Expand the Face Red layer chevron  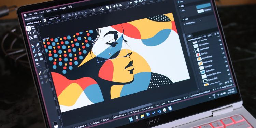195,56
